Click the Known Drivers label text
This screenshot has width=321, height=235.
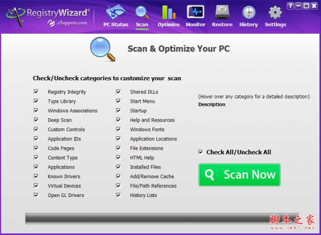pos(64,177)
